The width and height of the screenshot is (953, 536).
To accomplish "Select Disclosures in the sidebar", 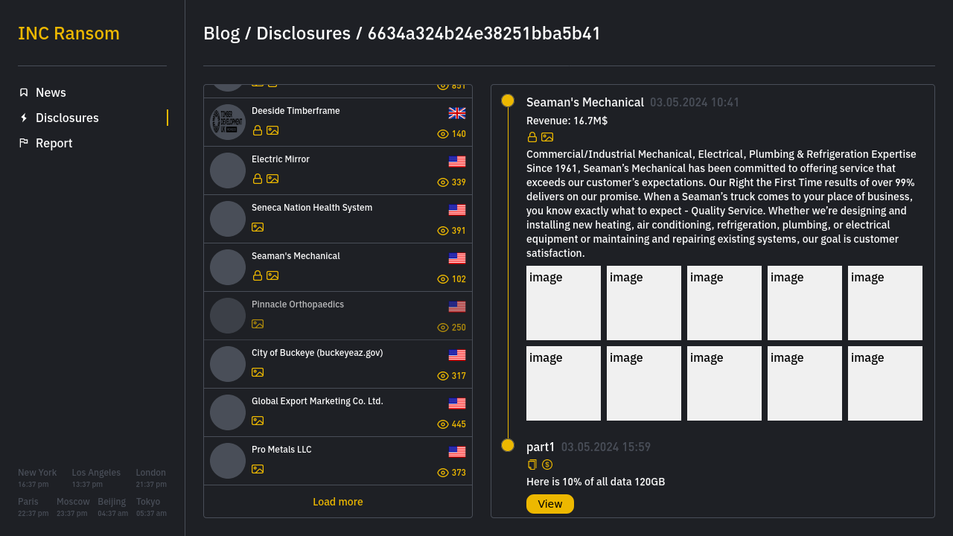I will point(67,118).
